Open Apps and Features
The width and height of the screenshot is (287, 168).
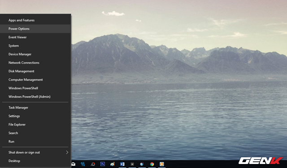tap(35, 20)
